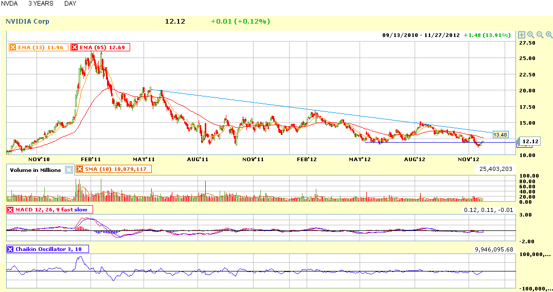Click the volume value 25,403,203
This screenshot has width=553, height=292.
tap(496, 169)
